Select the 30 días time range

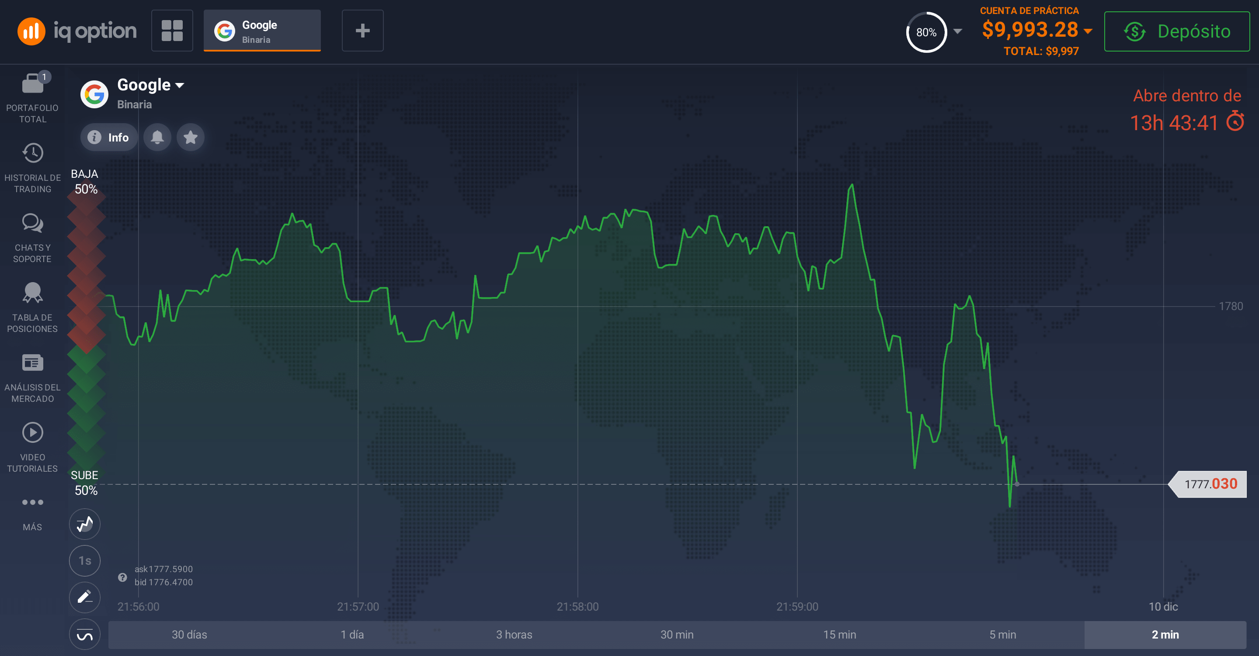pyautogui.click(x=189, y=635)
